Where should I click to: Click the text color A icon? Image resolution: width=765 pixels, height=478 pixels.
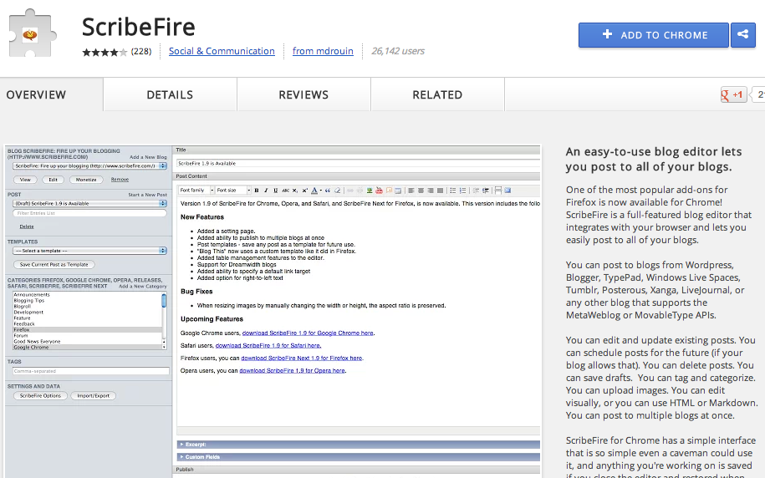[314, 191]
